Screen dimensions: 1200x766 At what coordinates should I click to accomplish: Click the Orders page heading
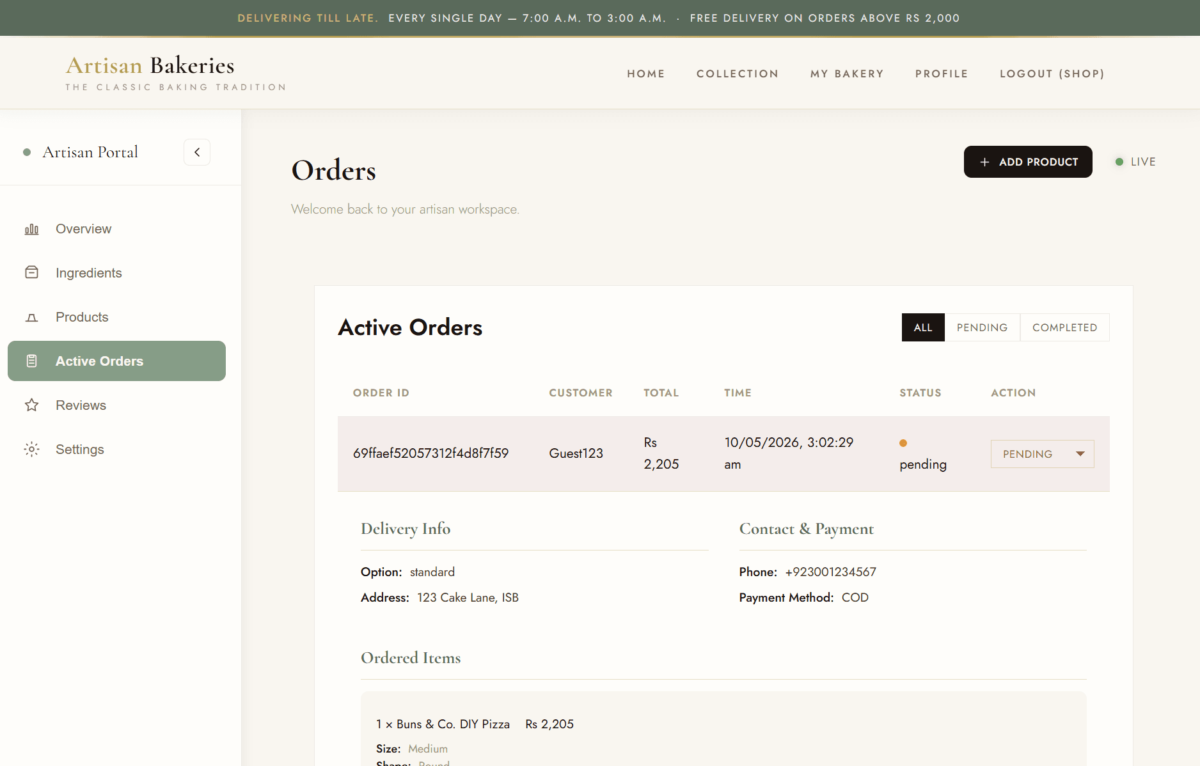[x=333, y=171]
